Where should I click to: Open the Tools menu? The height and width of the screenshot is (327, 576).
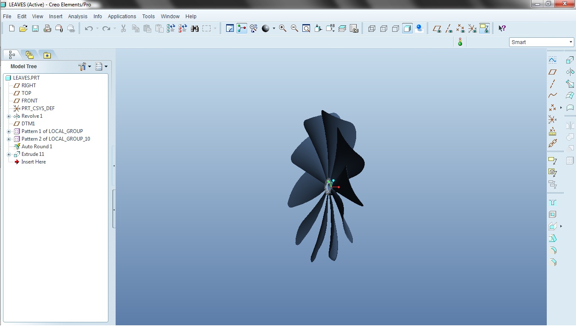point(148,16)
